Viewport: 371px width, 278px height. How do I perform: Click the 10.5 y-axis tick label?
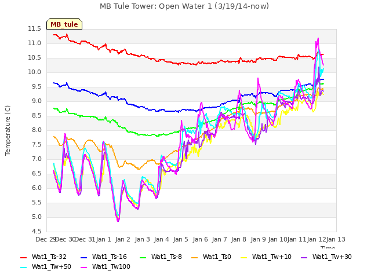[35, 58]
